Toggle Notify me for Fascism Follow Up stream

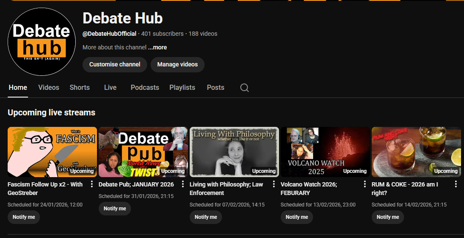(x=24, y=217)
